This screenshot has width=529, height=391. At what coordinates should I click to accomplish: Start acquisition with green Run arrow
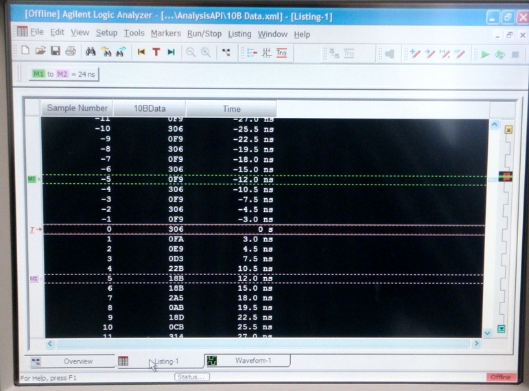pyautogui.click(x=485, y=54)
